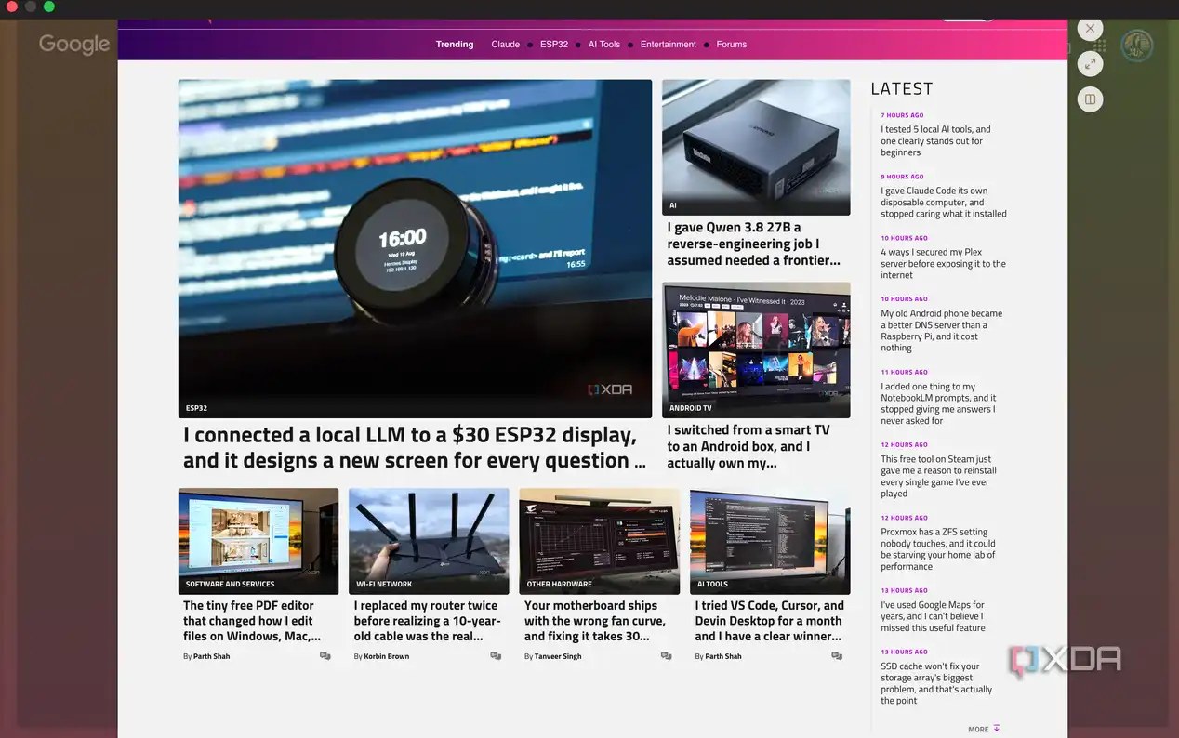Open the VS Code, Cursor, Devin Desktop headline
The height and width of the screenshot is (738, 1179).
769,621
